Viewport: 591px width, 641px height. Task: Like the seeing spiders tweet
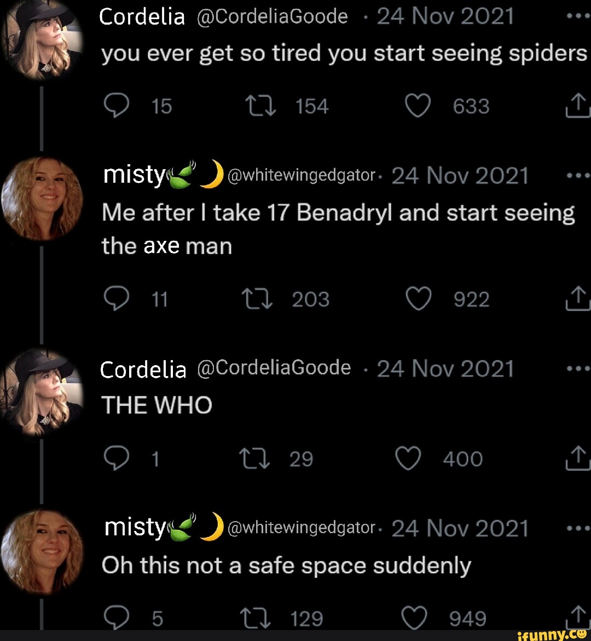click(420, 106)
